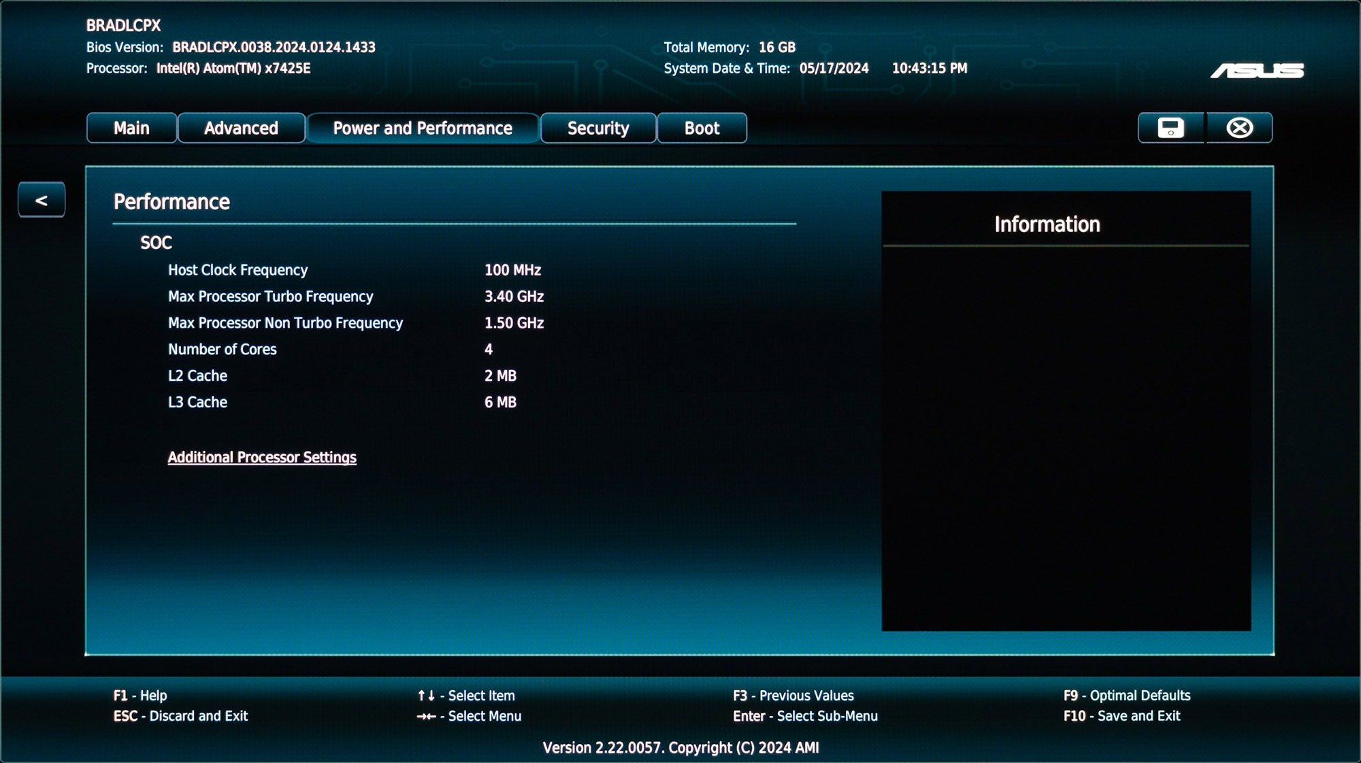The height and width of the screenshot is (763, 1361).
Task: Select the Main tab
Action: [131, 127]
